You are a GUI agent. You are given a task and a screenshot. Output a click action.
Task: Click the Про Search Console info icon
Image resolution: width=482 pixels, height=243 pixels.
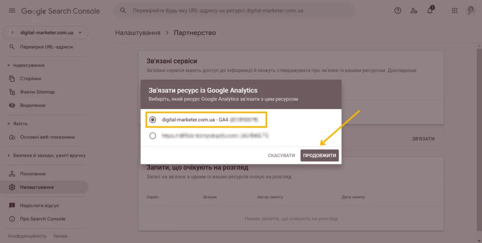[x=12, y=219]
